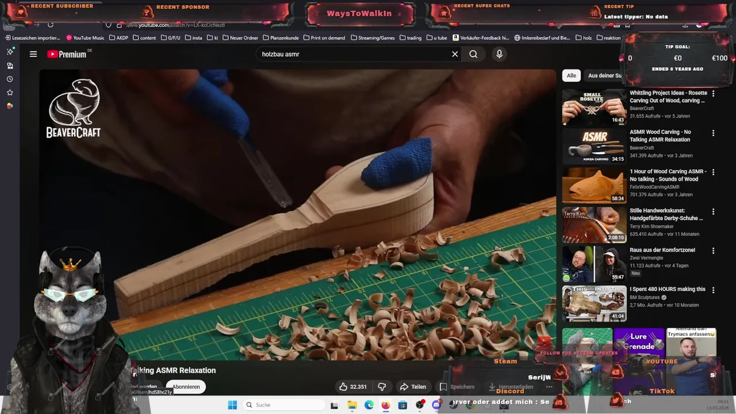This screenshot has width=736, height=414.
Task: Open the AKDP bookmark folder
Action: 118,38
